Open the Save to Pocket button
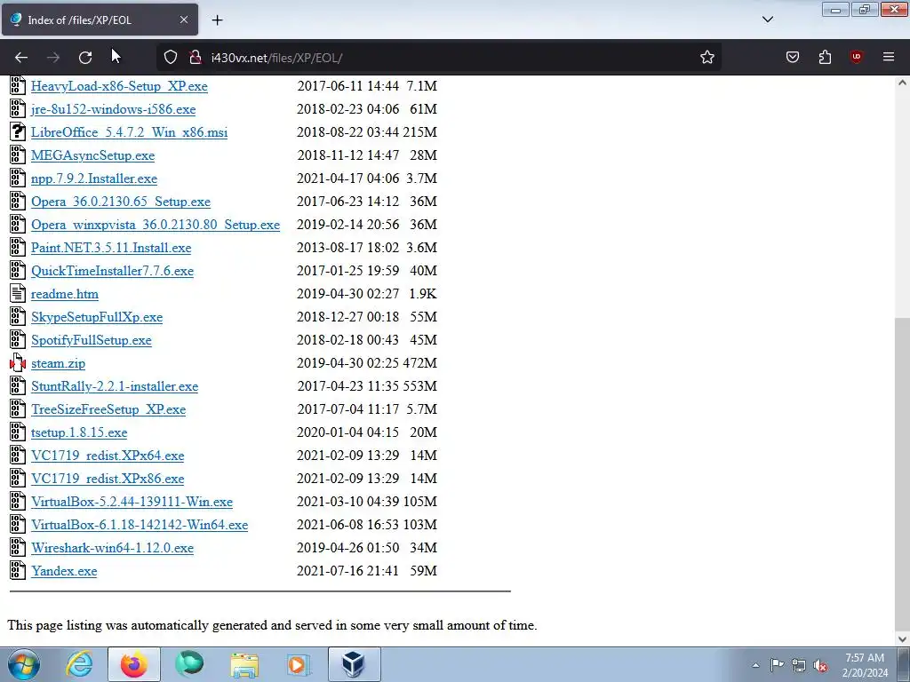This screenshot has width=910, height=682. [x=793, y=57]
